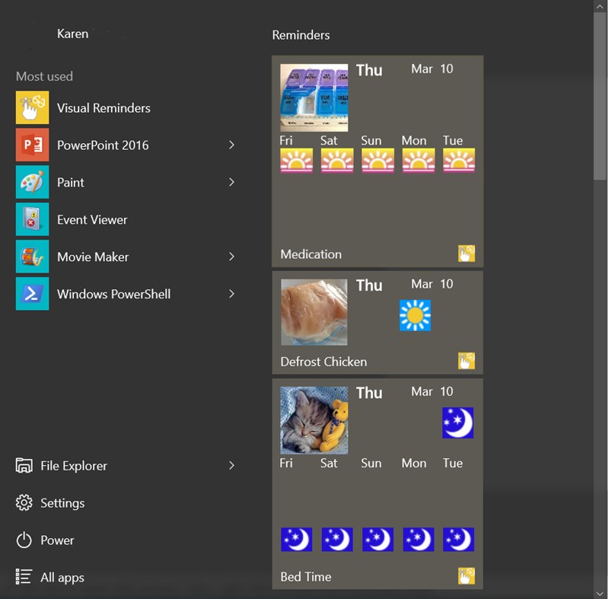This screenshot has width=608, height=599.
Task: Expand the PowerPoint 2016 jump list arrow
Action: [x=231, y=145]
